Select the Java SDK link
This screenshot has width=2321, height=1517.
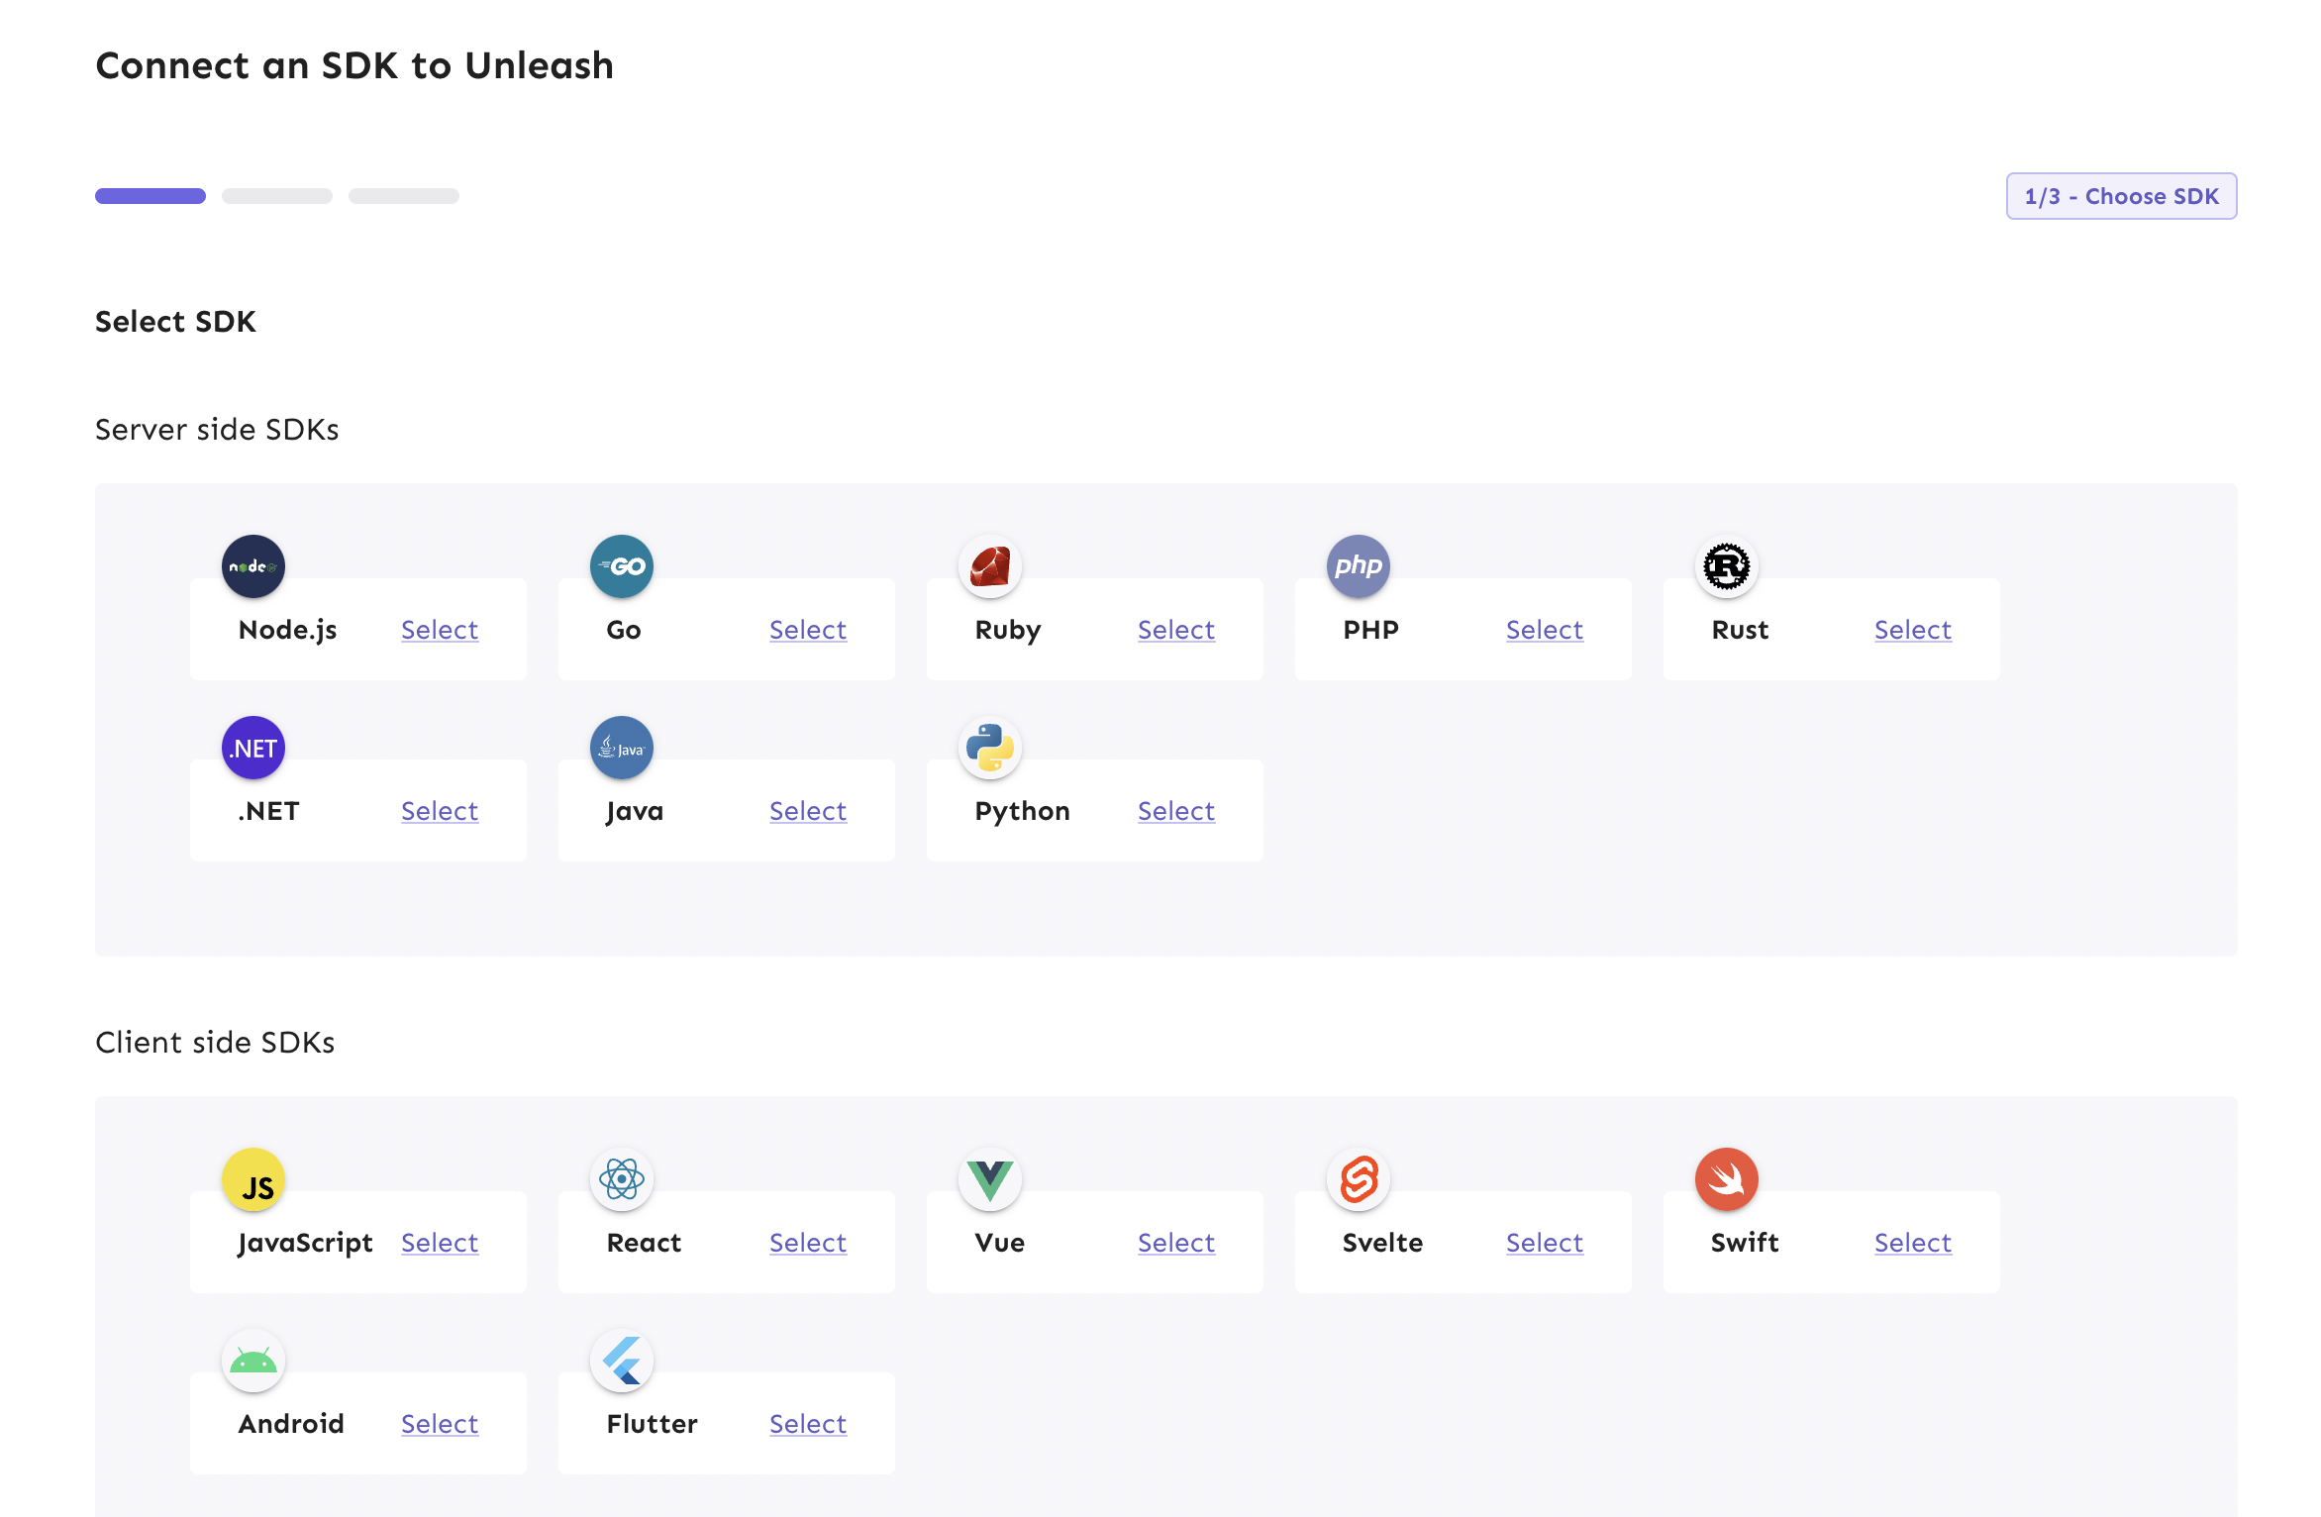(808, 811)
